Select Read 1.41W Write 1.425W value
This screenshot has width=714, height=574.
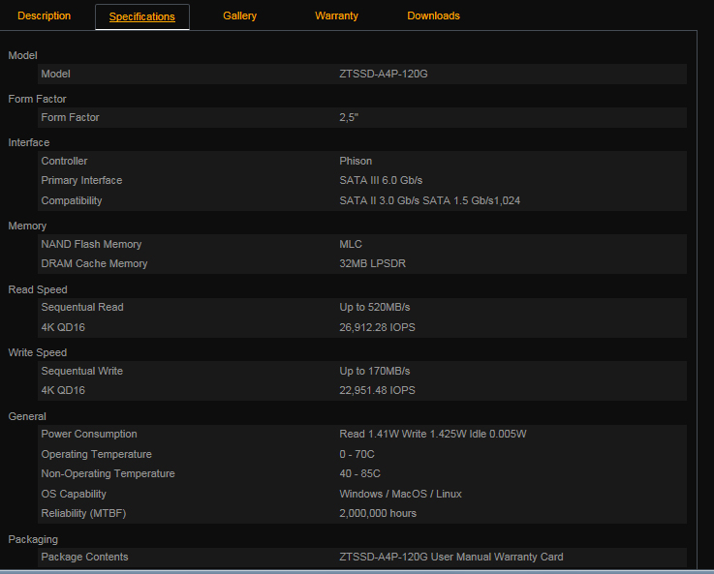(x=433, y=434)
